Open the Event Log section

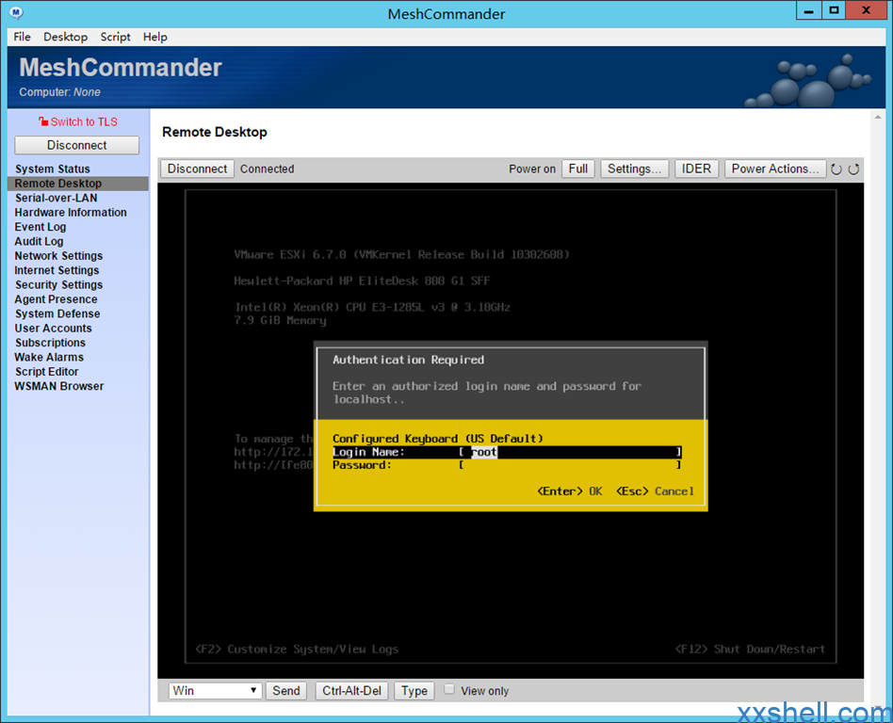click(x=41, y=227)
